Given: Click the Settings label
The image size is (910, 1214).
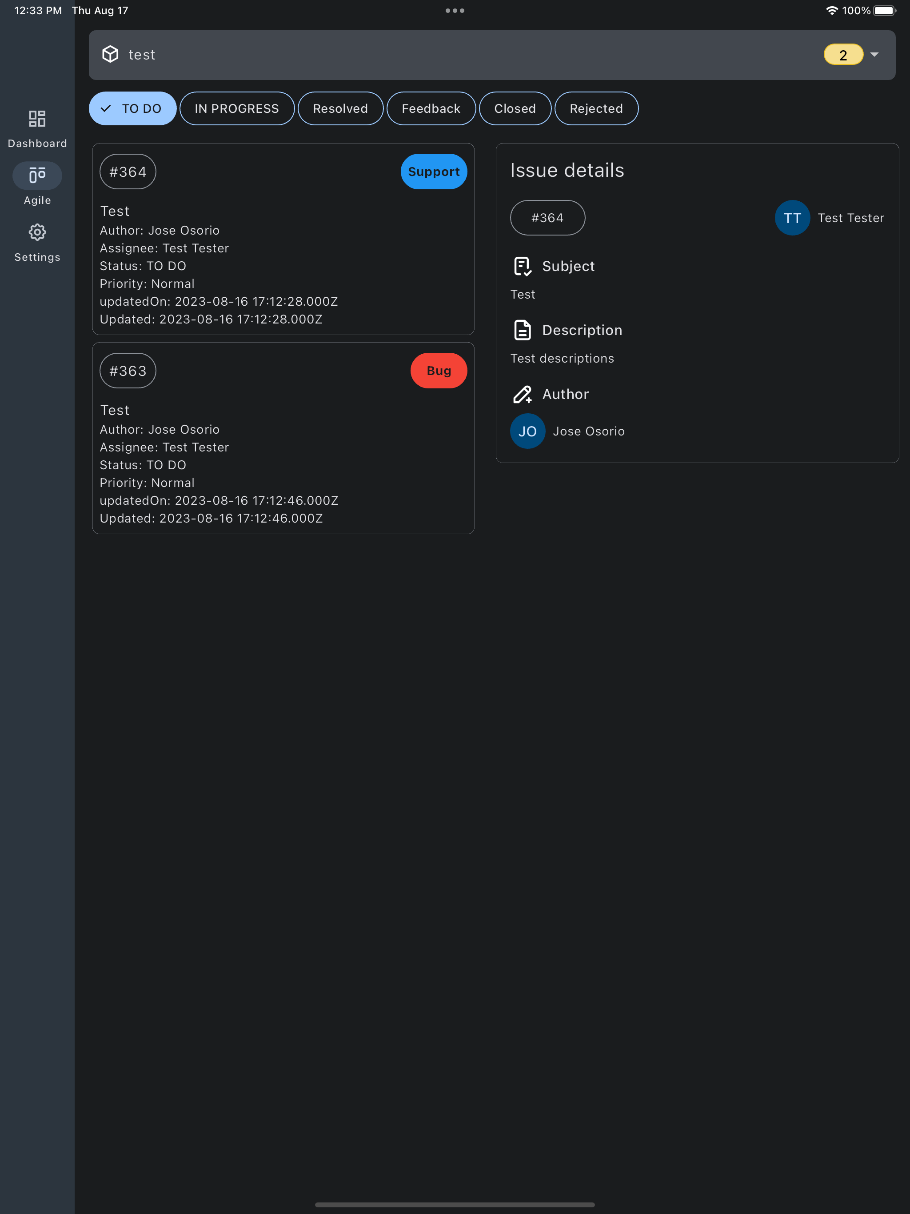Looking at the screenshot, I should (x=37, y=257).
